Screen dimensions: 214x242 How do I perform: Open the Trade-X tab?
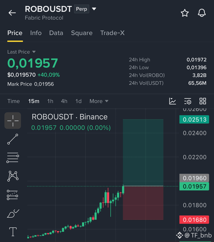click(112, 33)
